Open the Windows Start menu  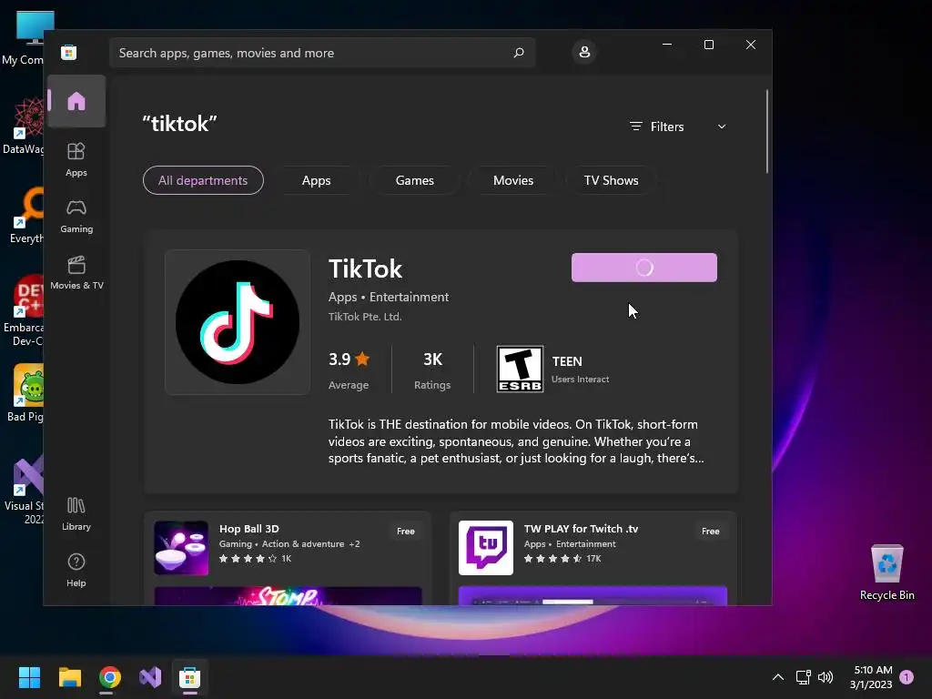29,677
